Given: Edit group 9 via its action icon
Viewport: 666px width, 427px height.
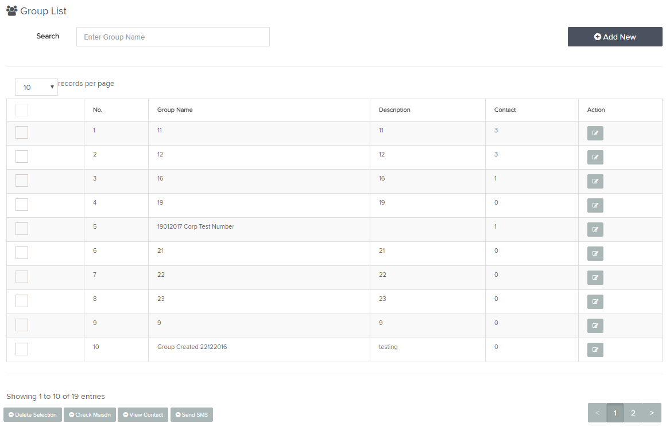Looking at the screenshot, I should click(595, 326).
